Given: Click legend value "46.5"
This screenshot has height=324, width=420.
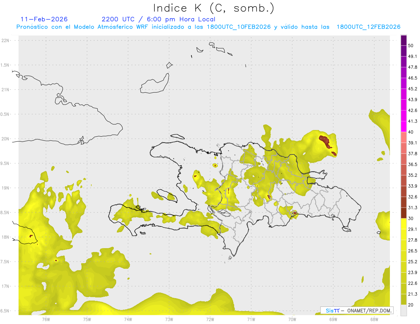Looking at the screenshot, I should click(x=413, y=78).
